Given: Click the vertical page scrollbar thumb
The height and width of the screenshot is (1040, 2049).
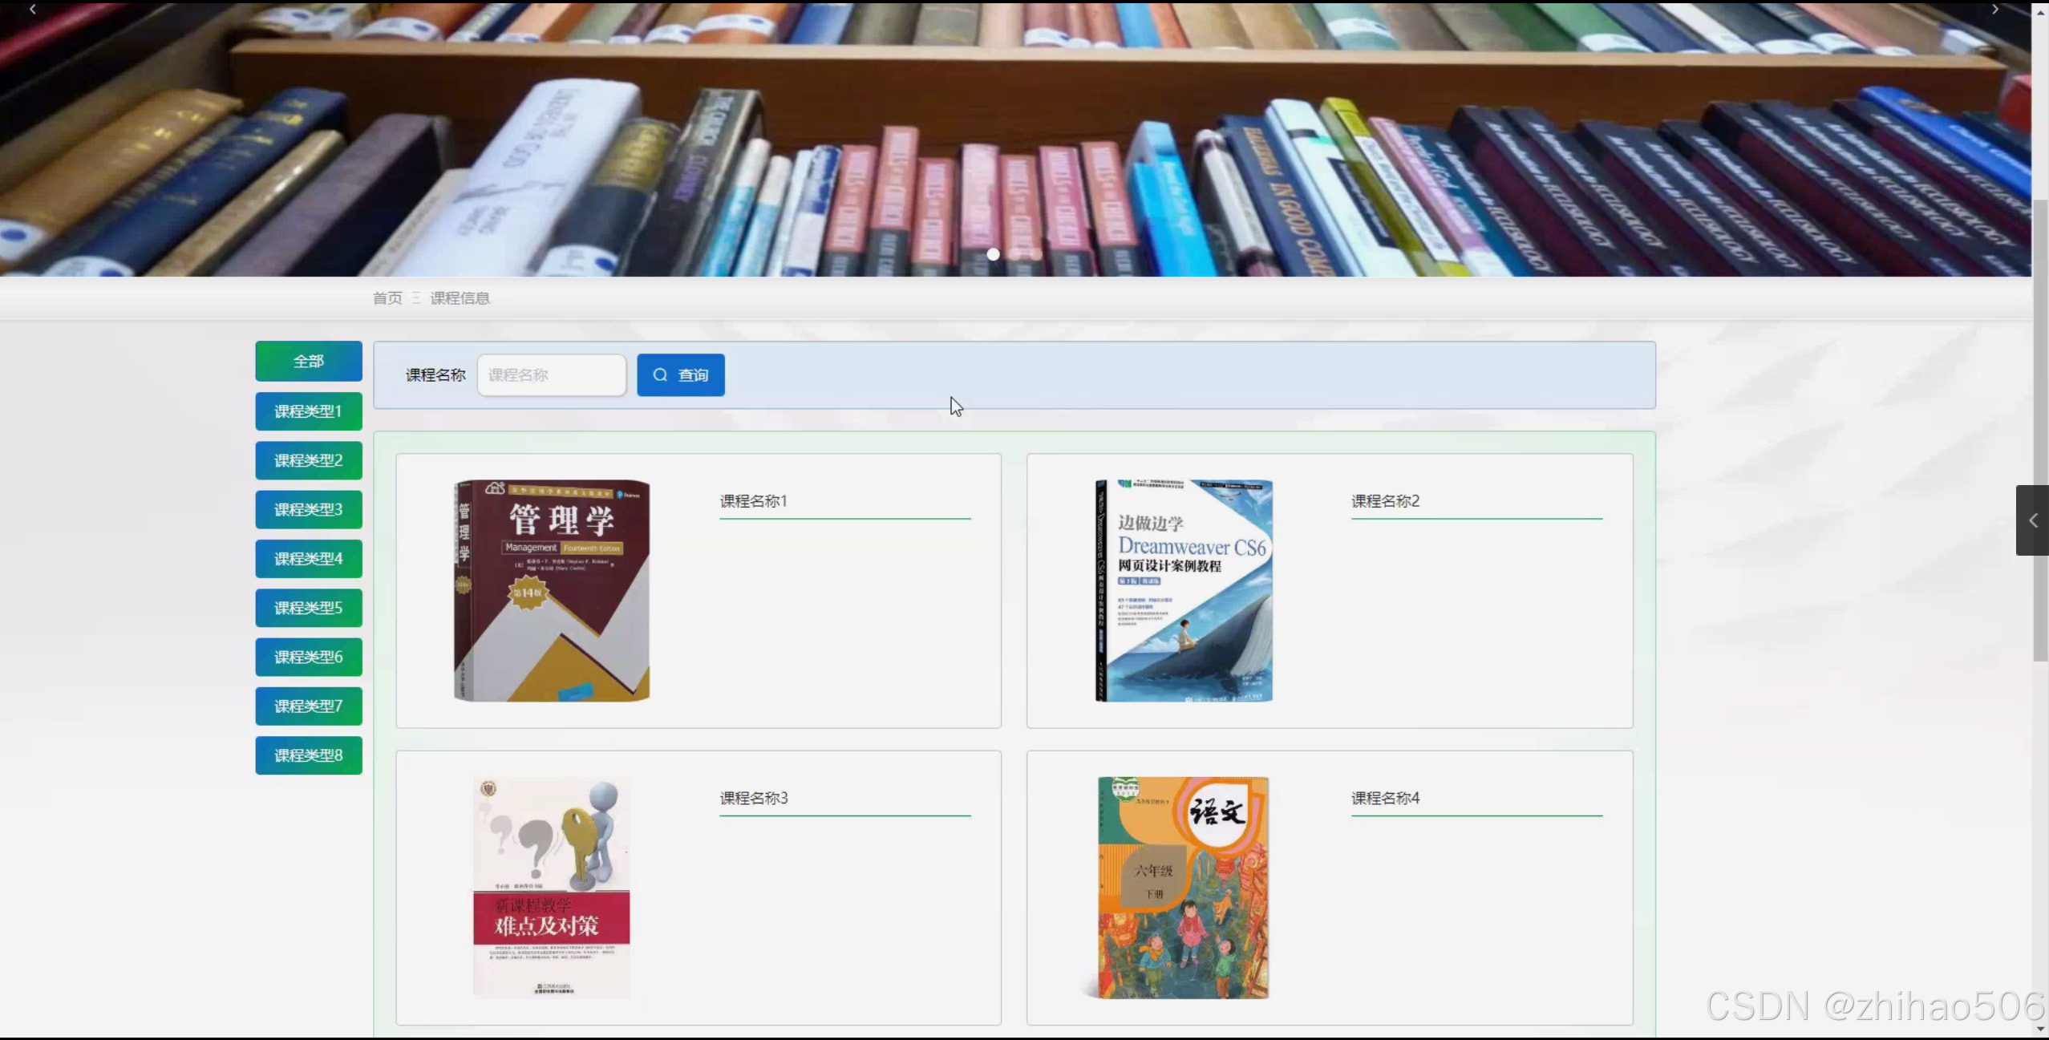Looking at the screenshot, I should (2040, 429).
